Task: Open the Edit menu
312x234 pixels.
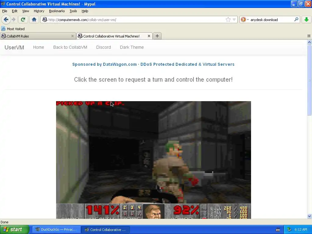Action: [15, 11]
